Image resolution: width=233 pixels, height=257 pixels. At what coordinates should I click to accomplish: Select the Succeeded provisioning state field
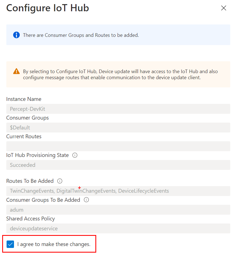[x=118, y=165]
